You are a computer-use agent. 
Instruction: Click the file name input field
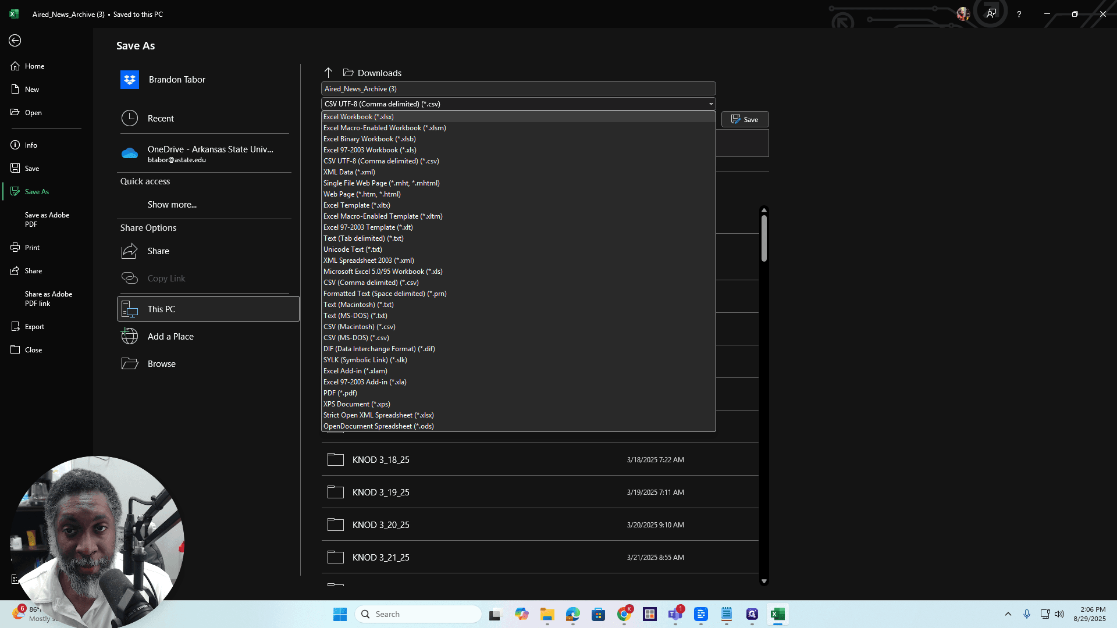click(518, 89)
